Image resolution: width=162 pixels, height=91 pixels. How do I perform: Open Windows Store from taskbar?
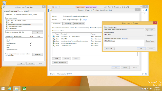pyautogui.click(x=24, y=89)
